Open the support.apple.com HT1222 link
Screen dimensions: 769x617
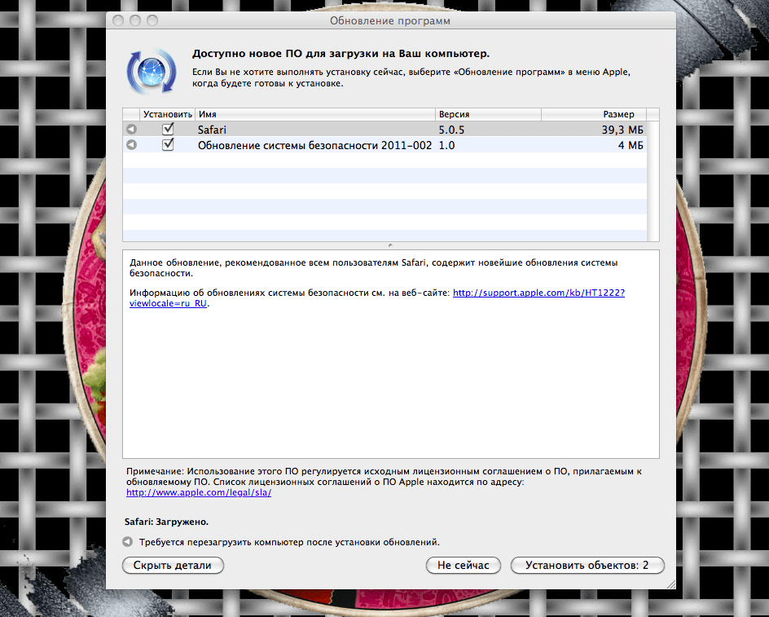click(538, 293)
